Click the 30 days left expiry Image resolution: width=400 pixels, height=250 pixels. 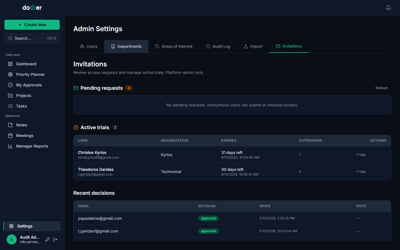232,169
